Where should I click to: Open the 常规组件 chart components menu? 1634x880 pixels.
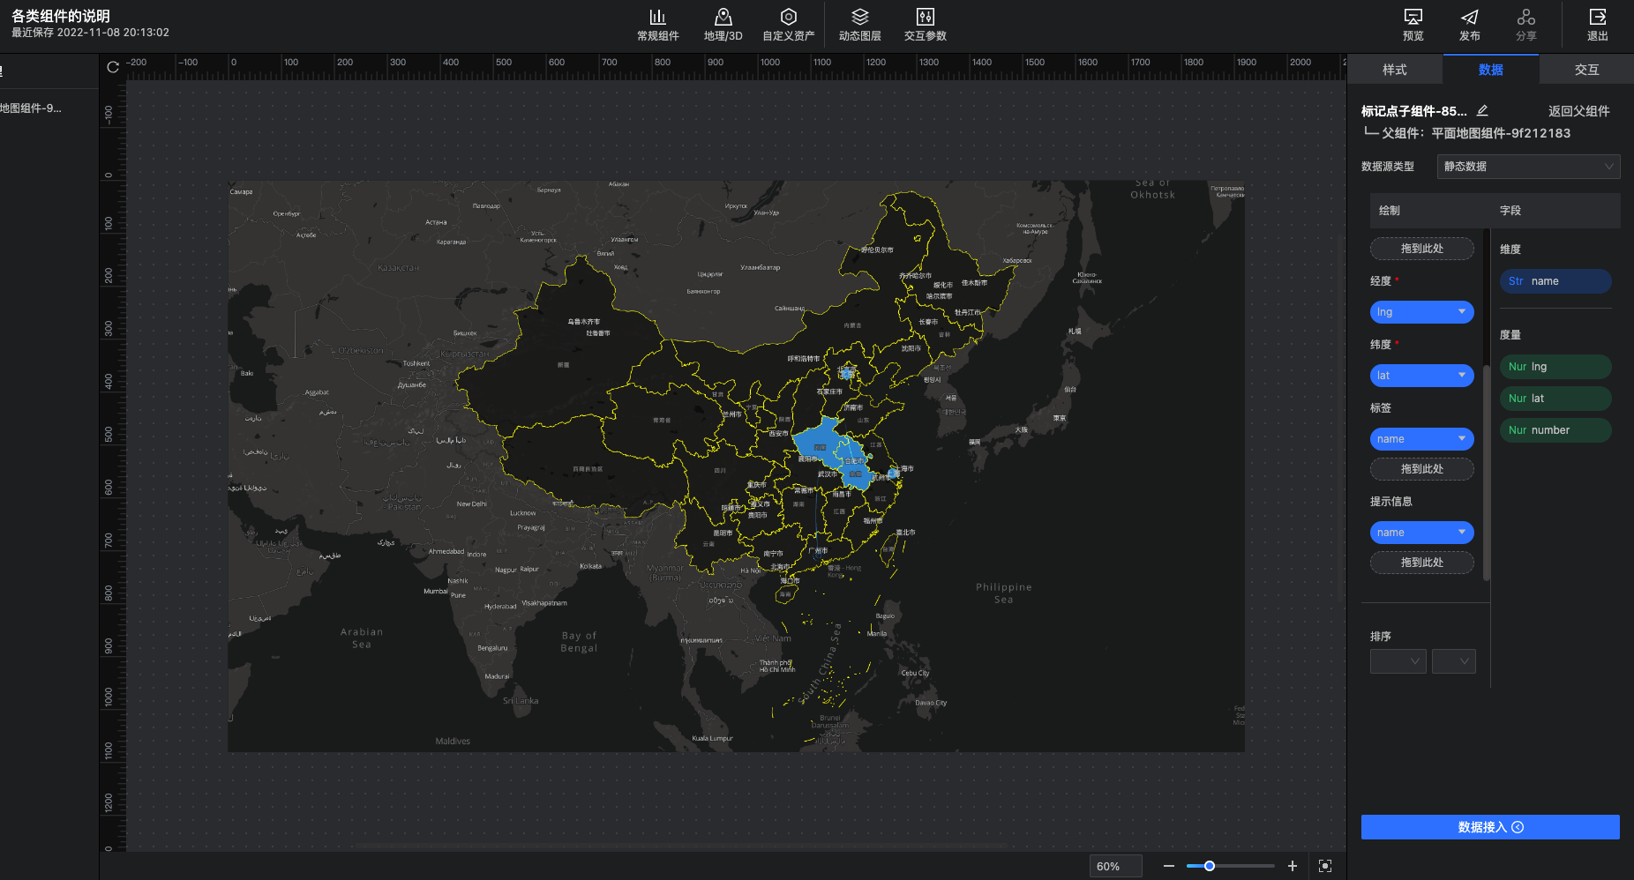(657, 25)
